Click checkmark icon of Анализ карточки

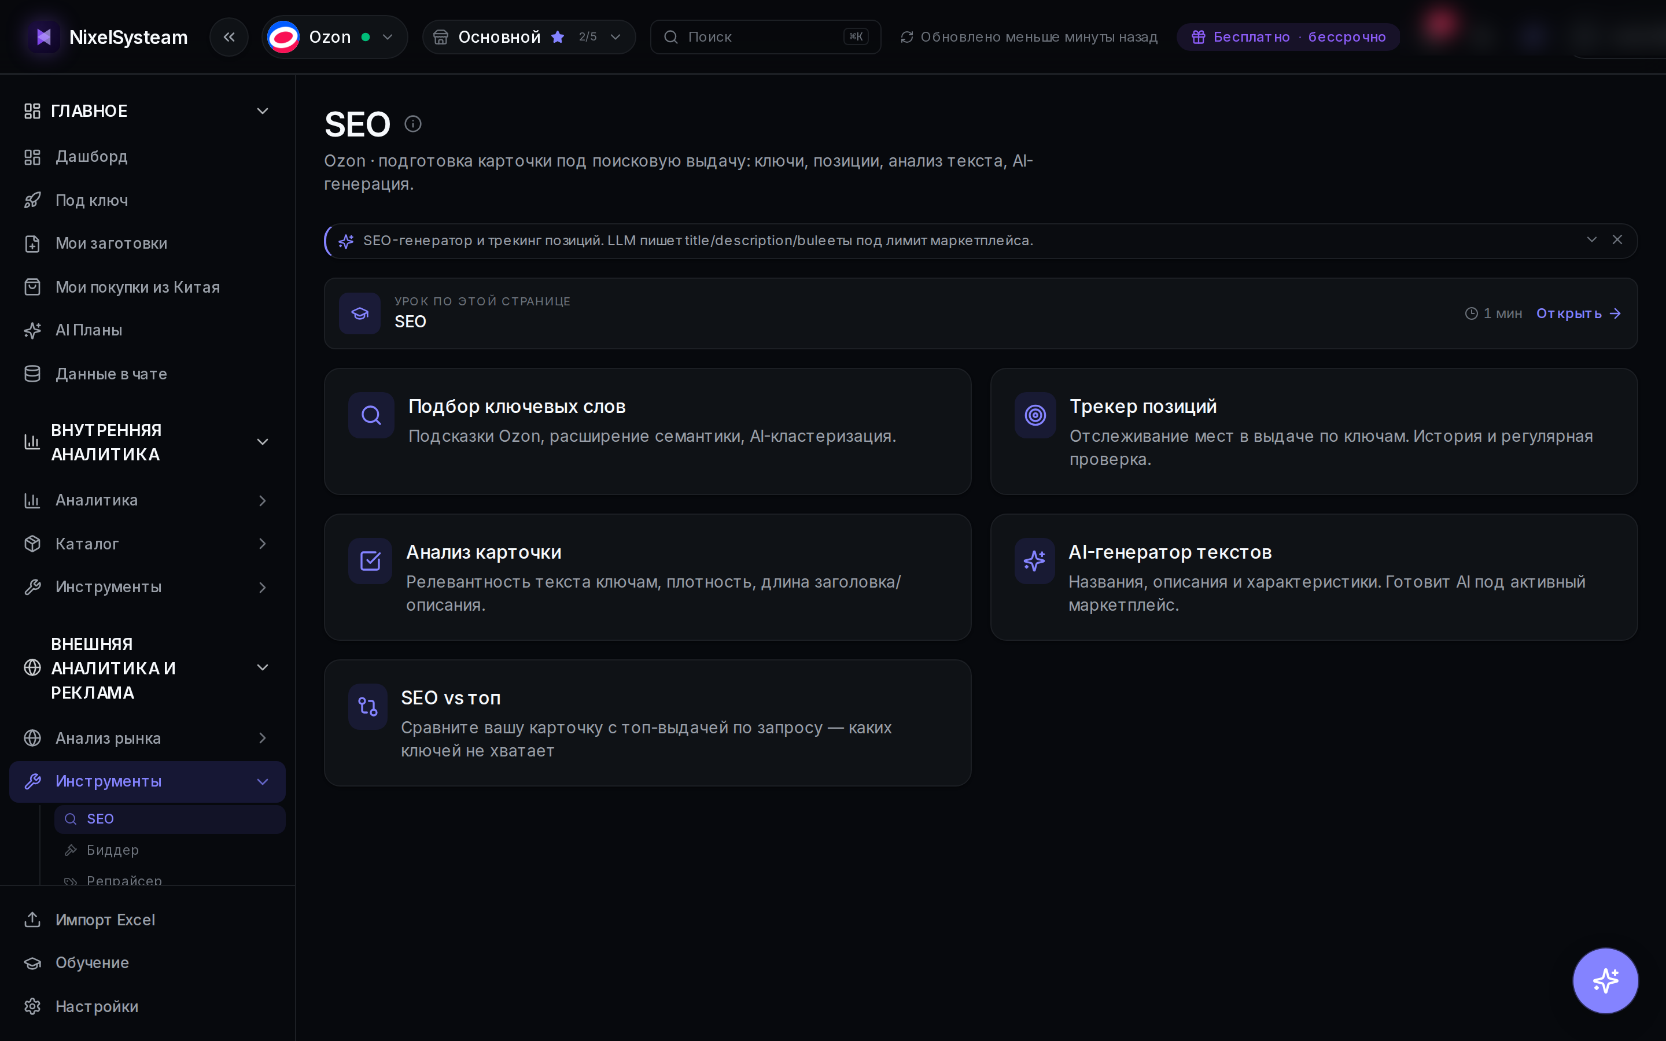click(370, 561)
